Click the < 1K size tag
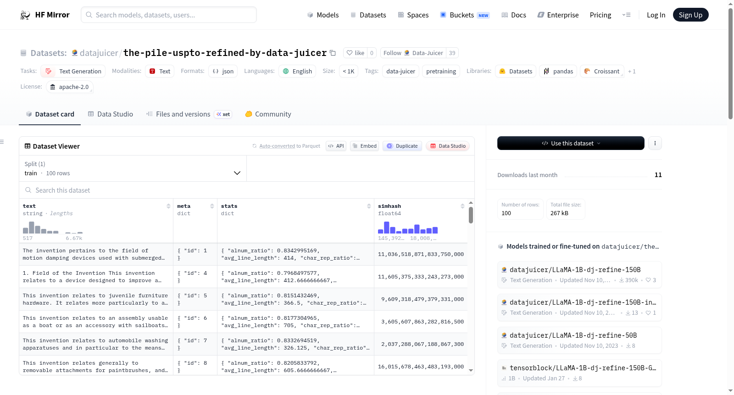Viewport: 734px width, 395px height. [x=349, y=71]
